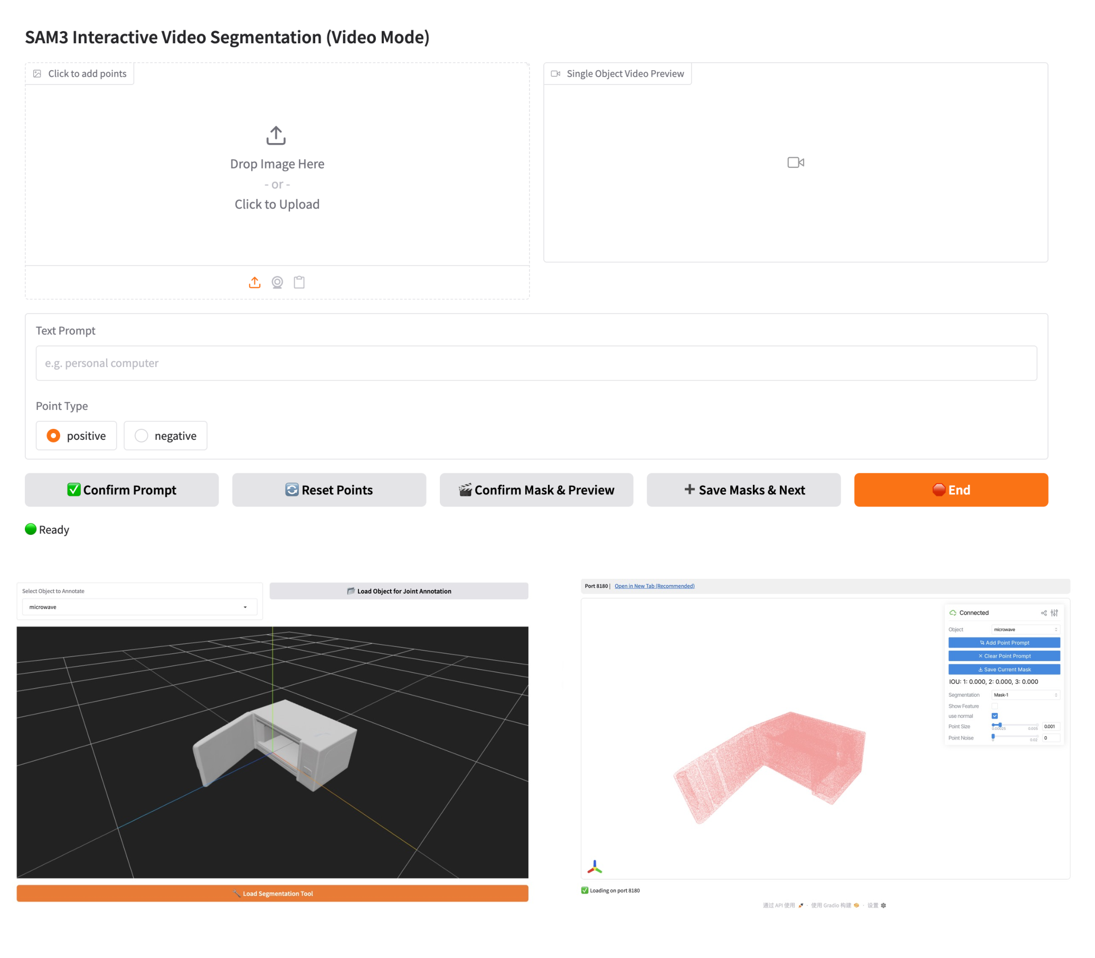Click the RGB axis gizmo in the point cloud viewer
The height and width of the screenshot is (958, 1095).
[x=595, y=867]
